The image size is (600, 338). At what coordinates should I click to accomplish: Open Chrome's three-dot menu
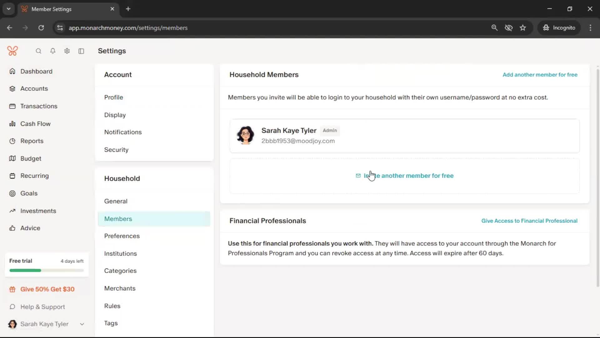point(590,28)
